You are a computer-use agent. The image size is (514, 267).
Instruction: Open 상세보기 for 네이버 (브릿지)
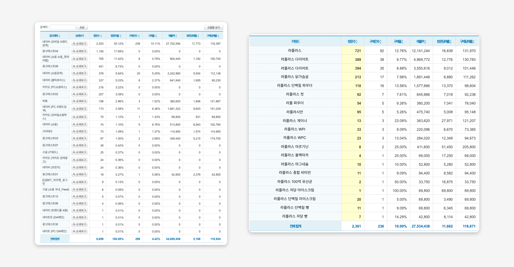(x=79, y=167)
